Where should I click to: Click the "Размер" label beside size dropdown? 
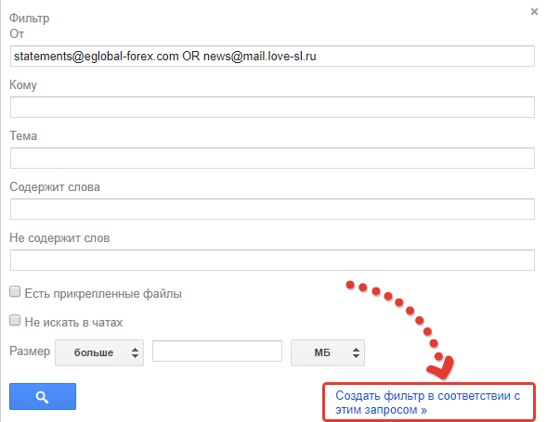pyautogui.click(x=30, y=351)
